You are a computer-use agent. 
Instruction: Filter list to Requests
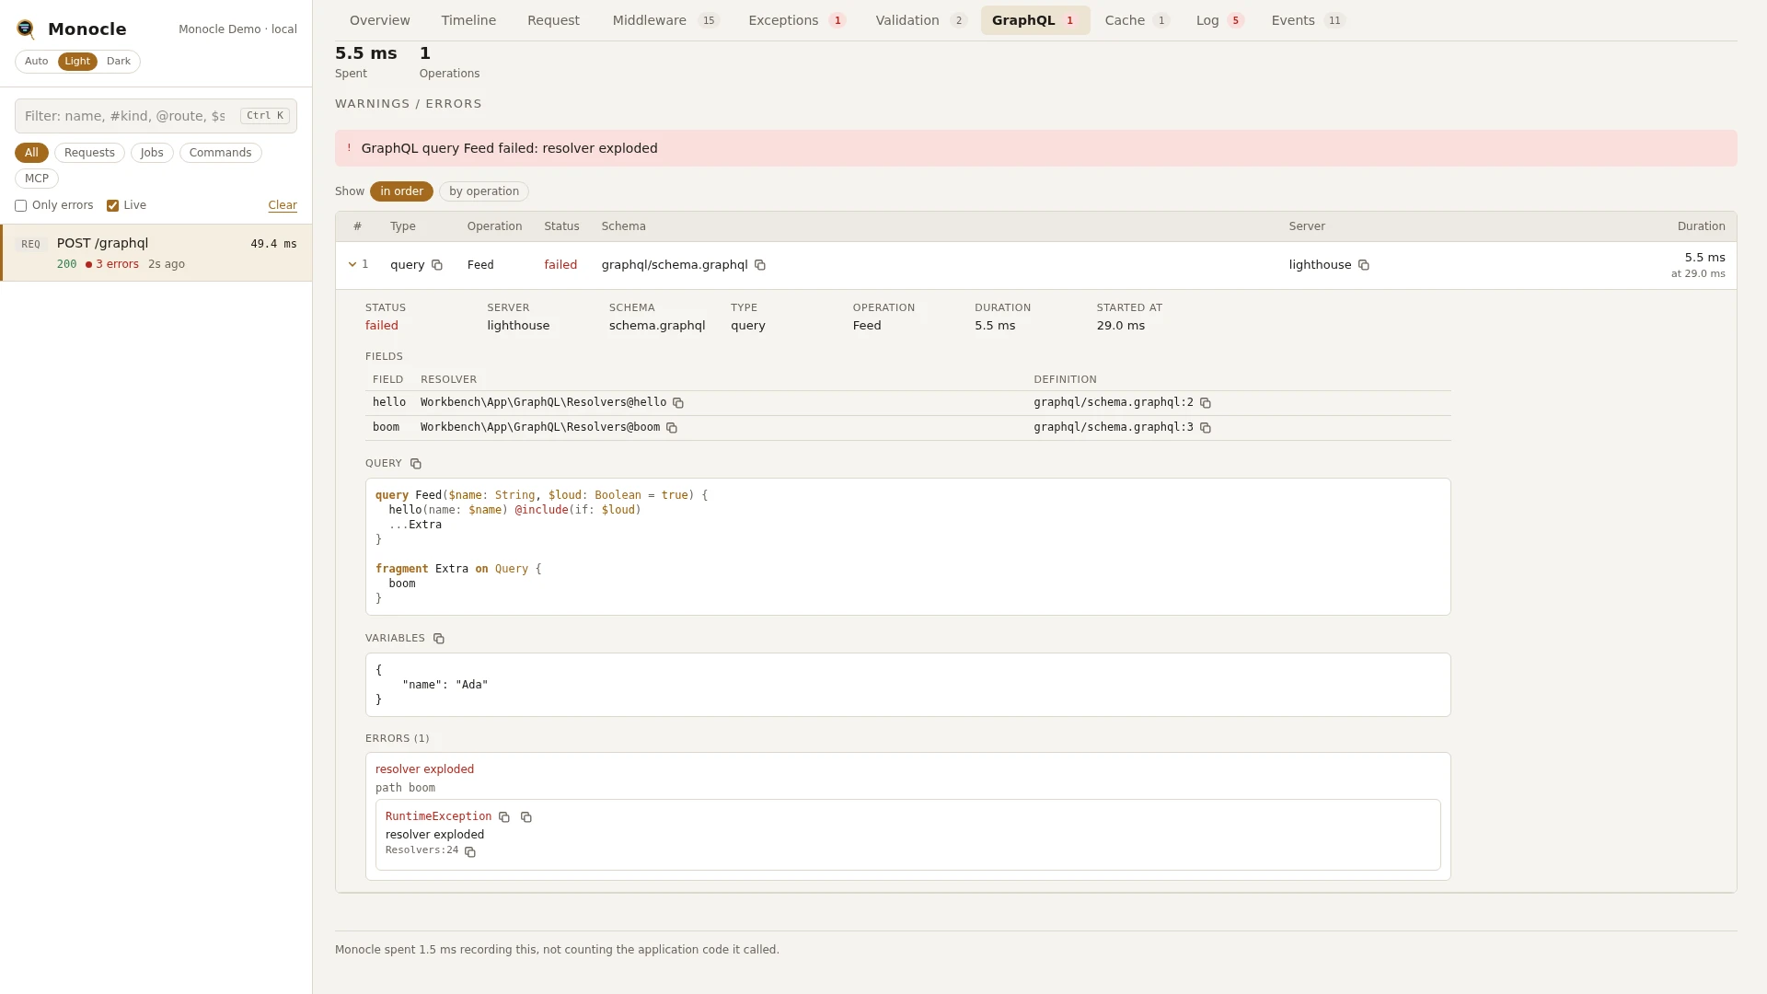pos(89,153)
